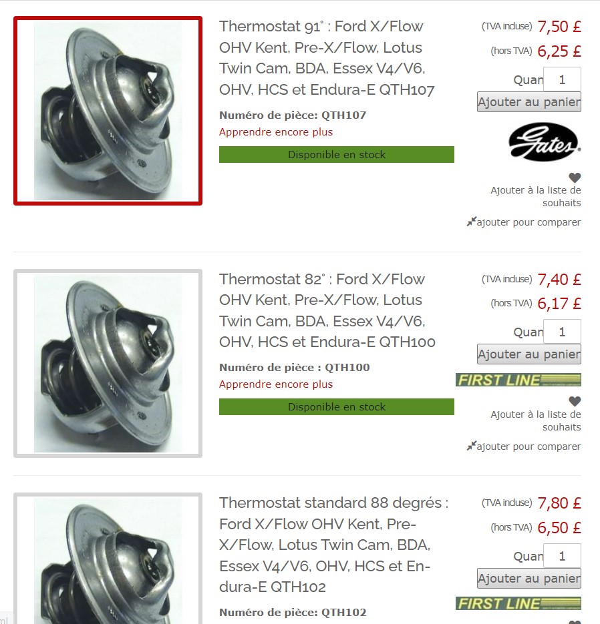Add QTH107 thermostat to cart
Image resolution: width=600 pixels, height=624 pixels.
click(529, 102)
